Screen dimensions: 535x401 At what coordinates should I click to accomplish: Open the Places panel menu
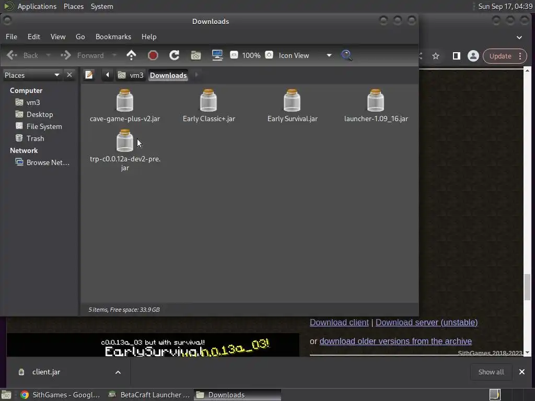pos(74,6)
